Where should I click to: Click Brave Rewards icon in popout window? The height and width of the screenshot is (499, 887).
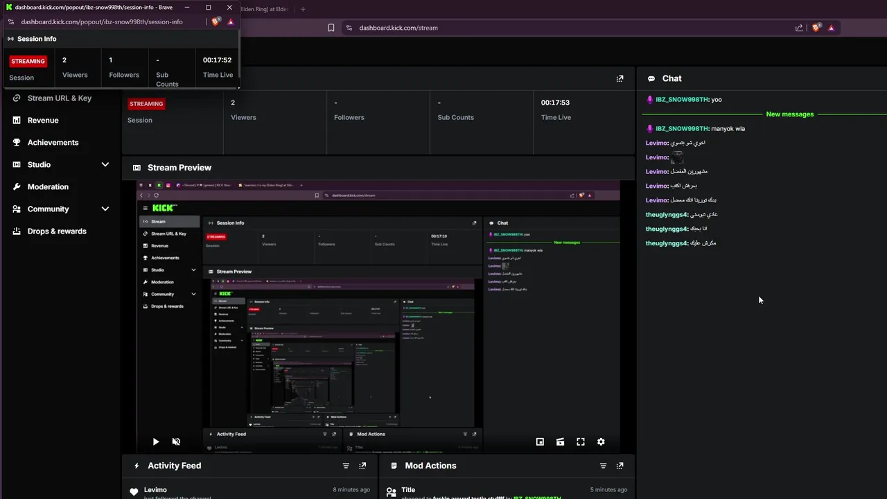click(231, 21)
